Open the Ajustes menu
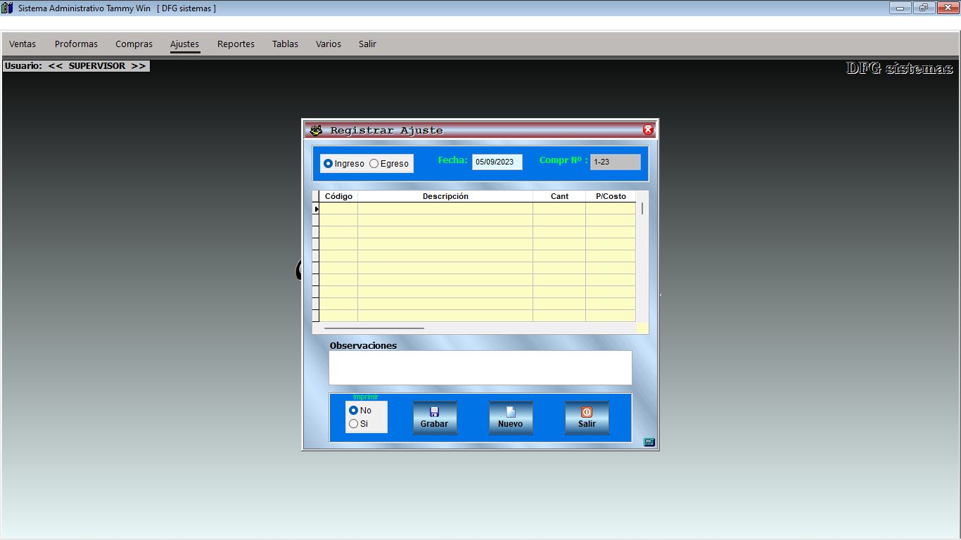961x540 pixels. (x=185, y=44)
